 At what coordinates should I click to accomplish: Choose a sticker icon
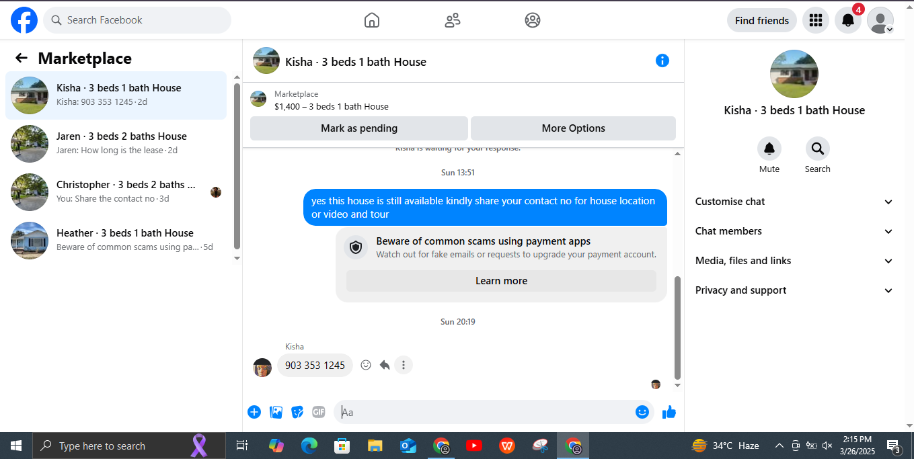(x=297, y=412)
